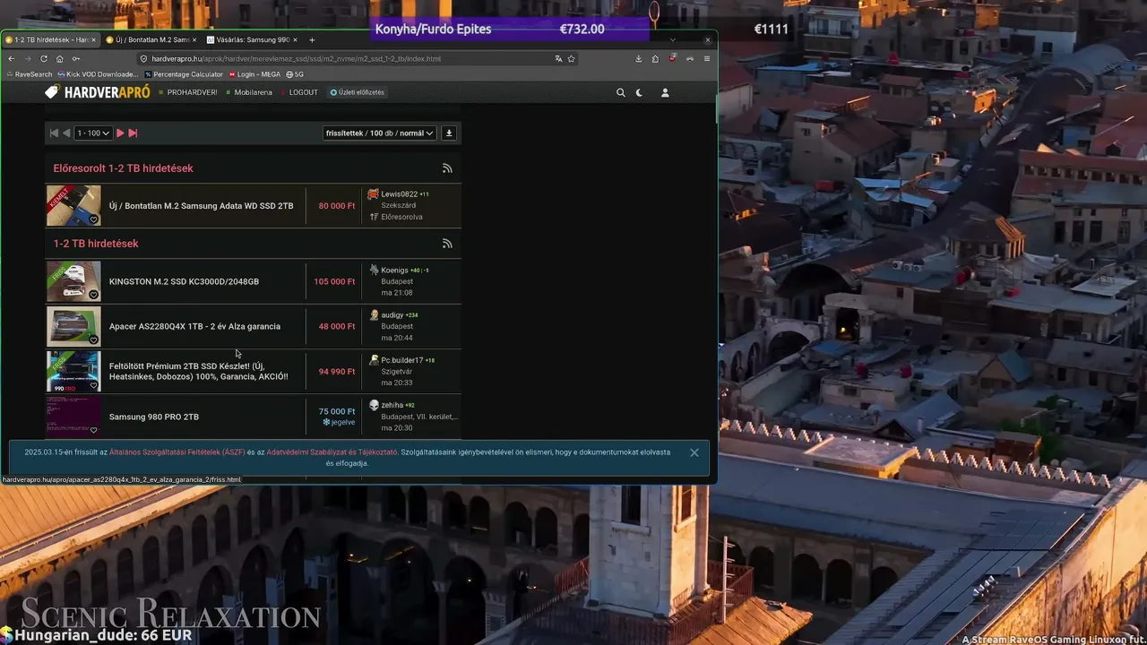Screen dimensions: 1147x645
Task: Jump to the last results page
Action: coord(133,133)
